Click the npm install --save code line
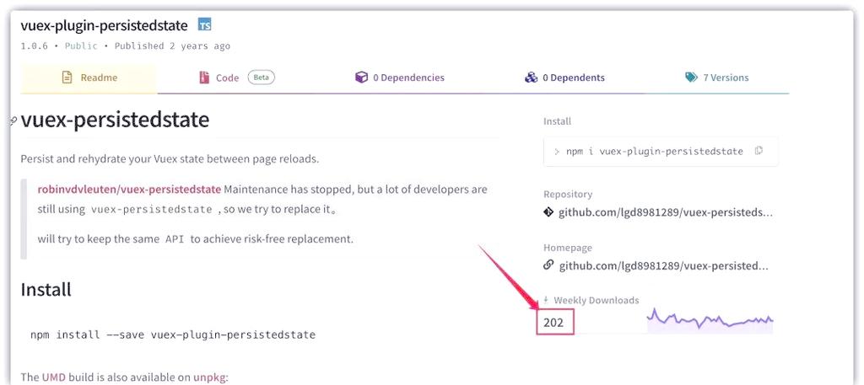Screen dimensions: 864x385 (x=173, y=334)
